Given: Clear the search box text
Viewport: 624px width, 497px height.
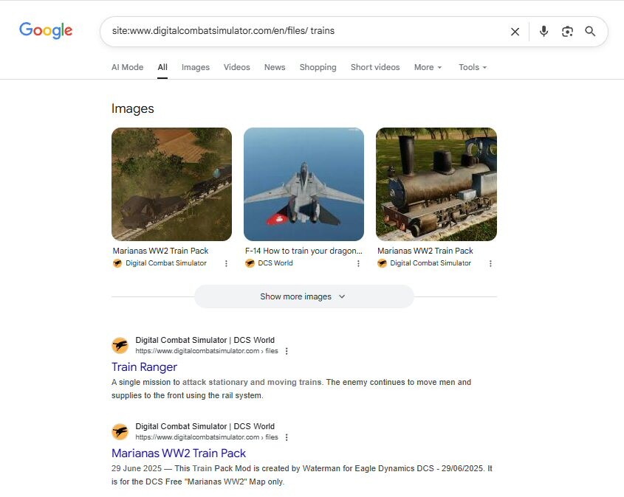Looking at the screenshot, I should (515, 32).
